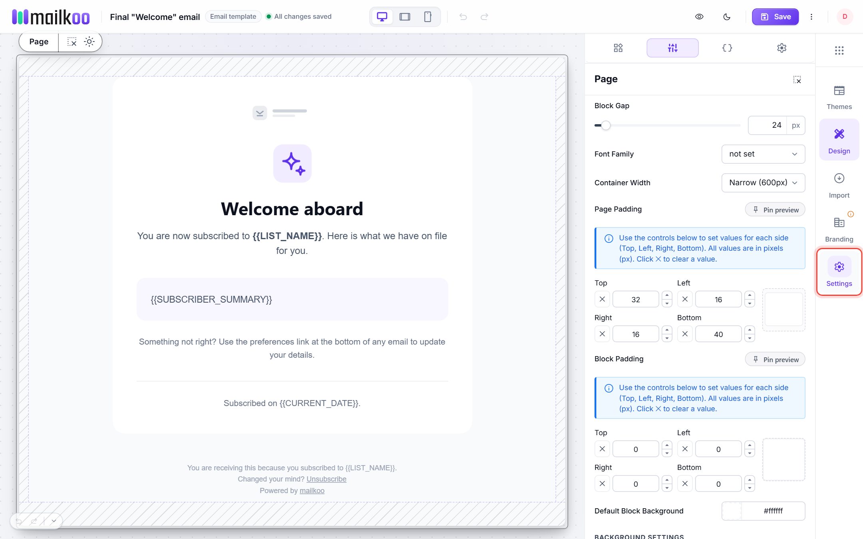Open Branding in right sidebar
The image size is (863, 539).
coord(839,230)
